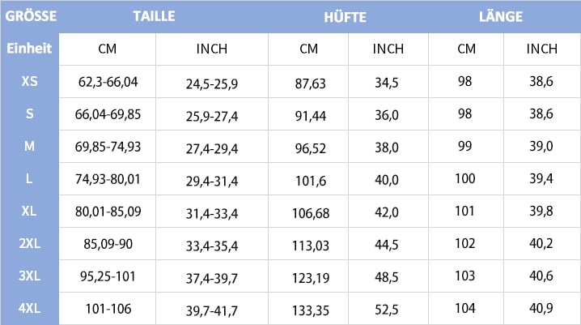Click the Einheit row label
Screen dimensions: 581x325
tap(29, 49)
